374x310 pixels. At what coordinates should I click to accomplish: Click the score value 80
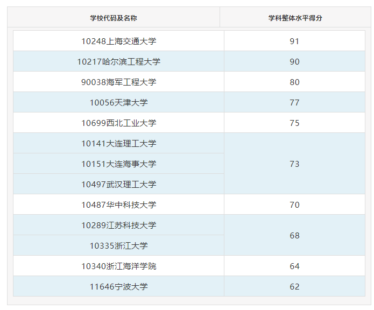click(294, 82)
